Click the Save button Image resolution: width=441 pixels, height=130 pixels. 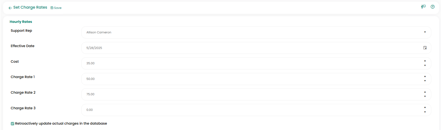click(56, 8)
